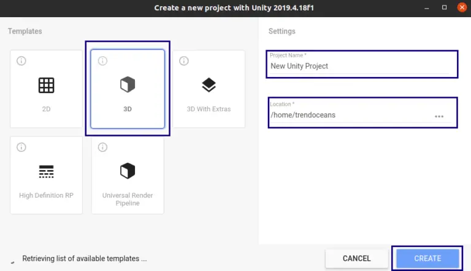This screenshot has height=271, width=471.
Task: Click the Project Name input field
Action: (x=359, y=66)
